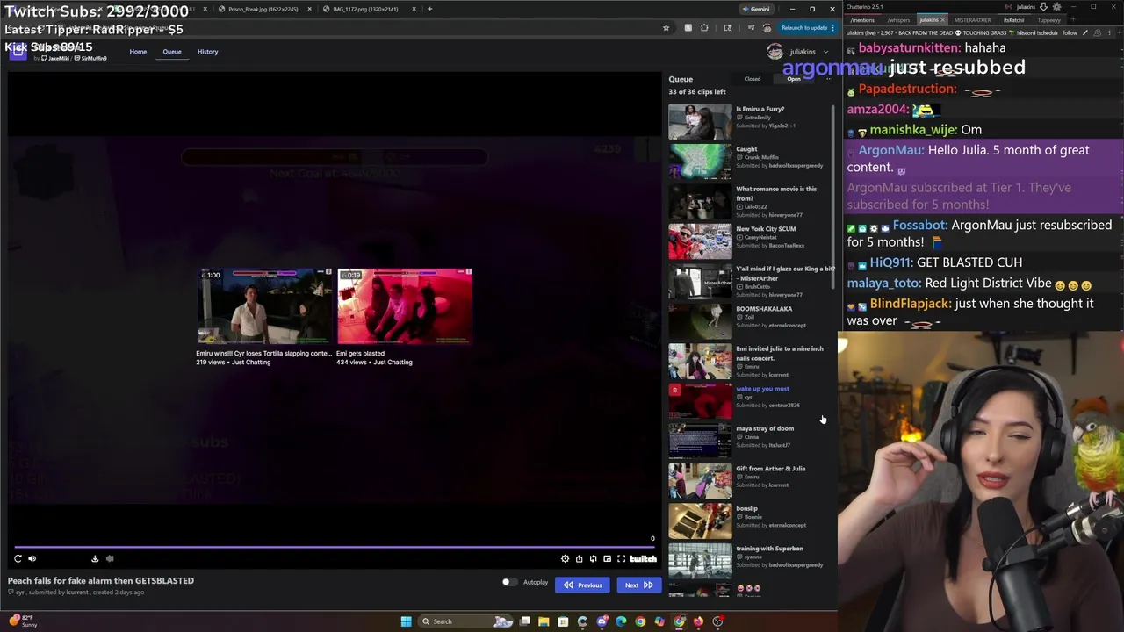This screenshot has width=1124, height=632.
Task: Add a new Chatterino tab
Action: pos(1071,19)
